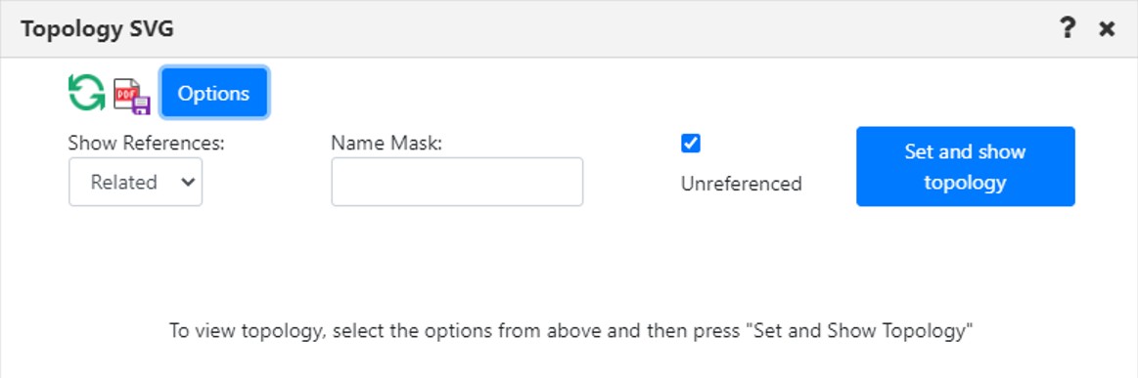Focus the Name Mask text field
The image size is (1138, 378).
pos(457,182)
